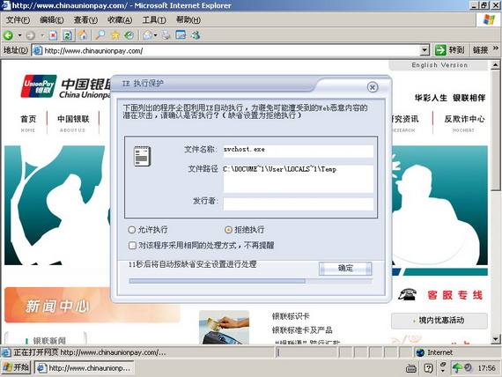The image size is (502, 377).
Task: Open the Media/History toolbar icon
Action: tap(129, 35)
